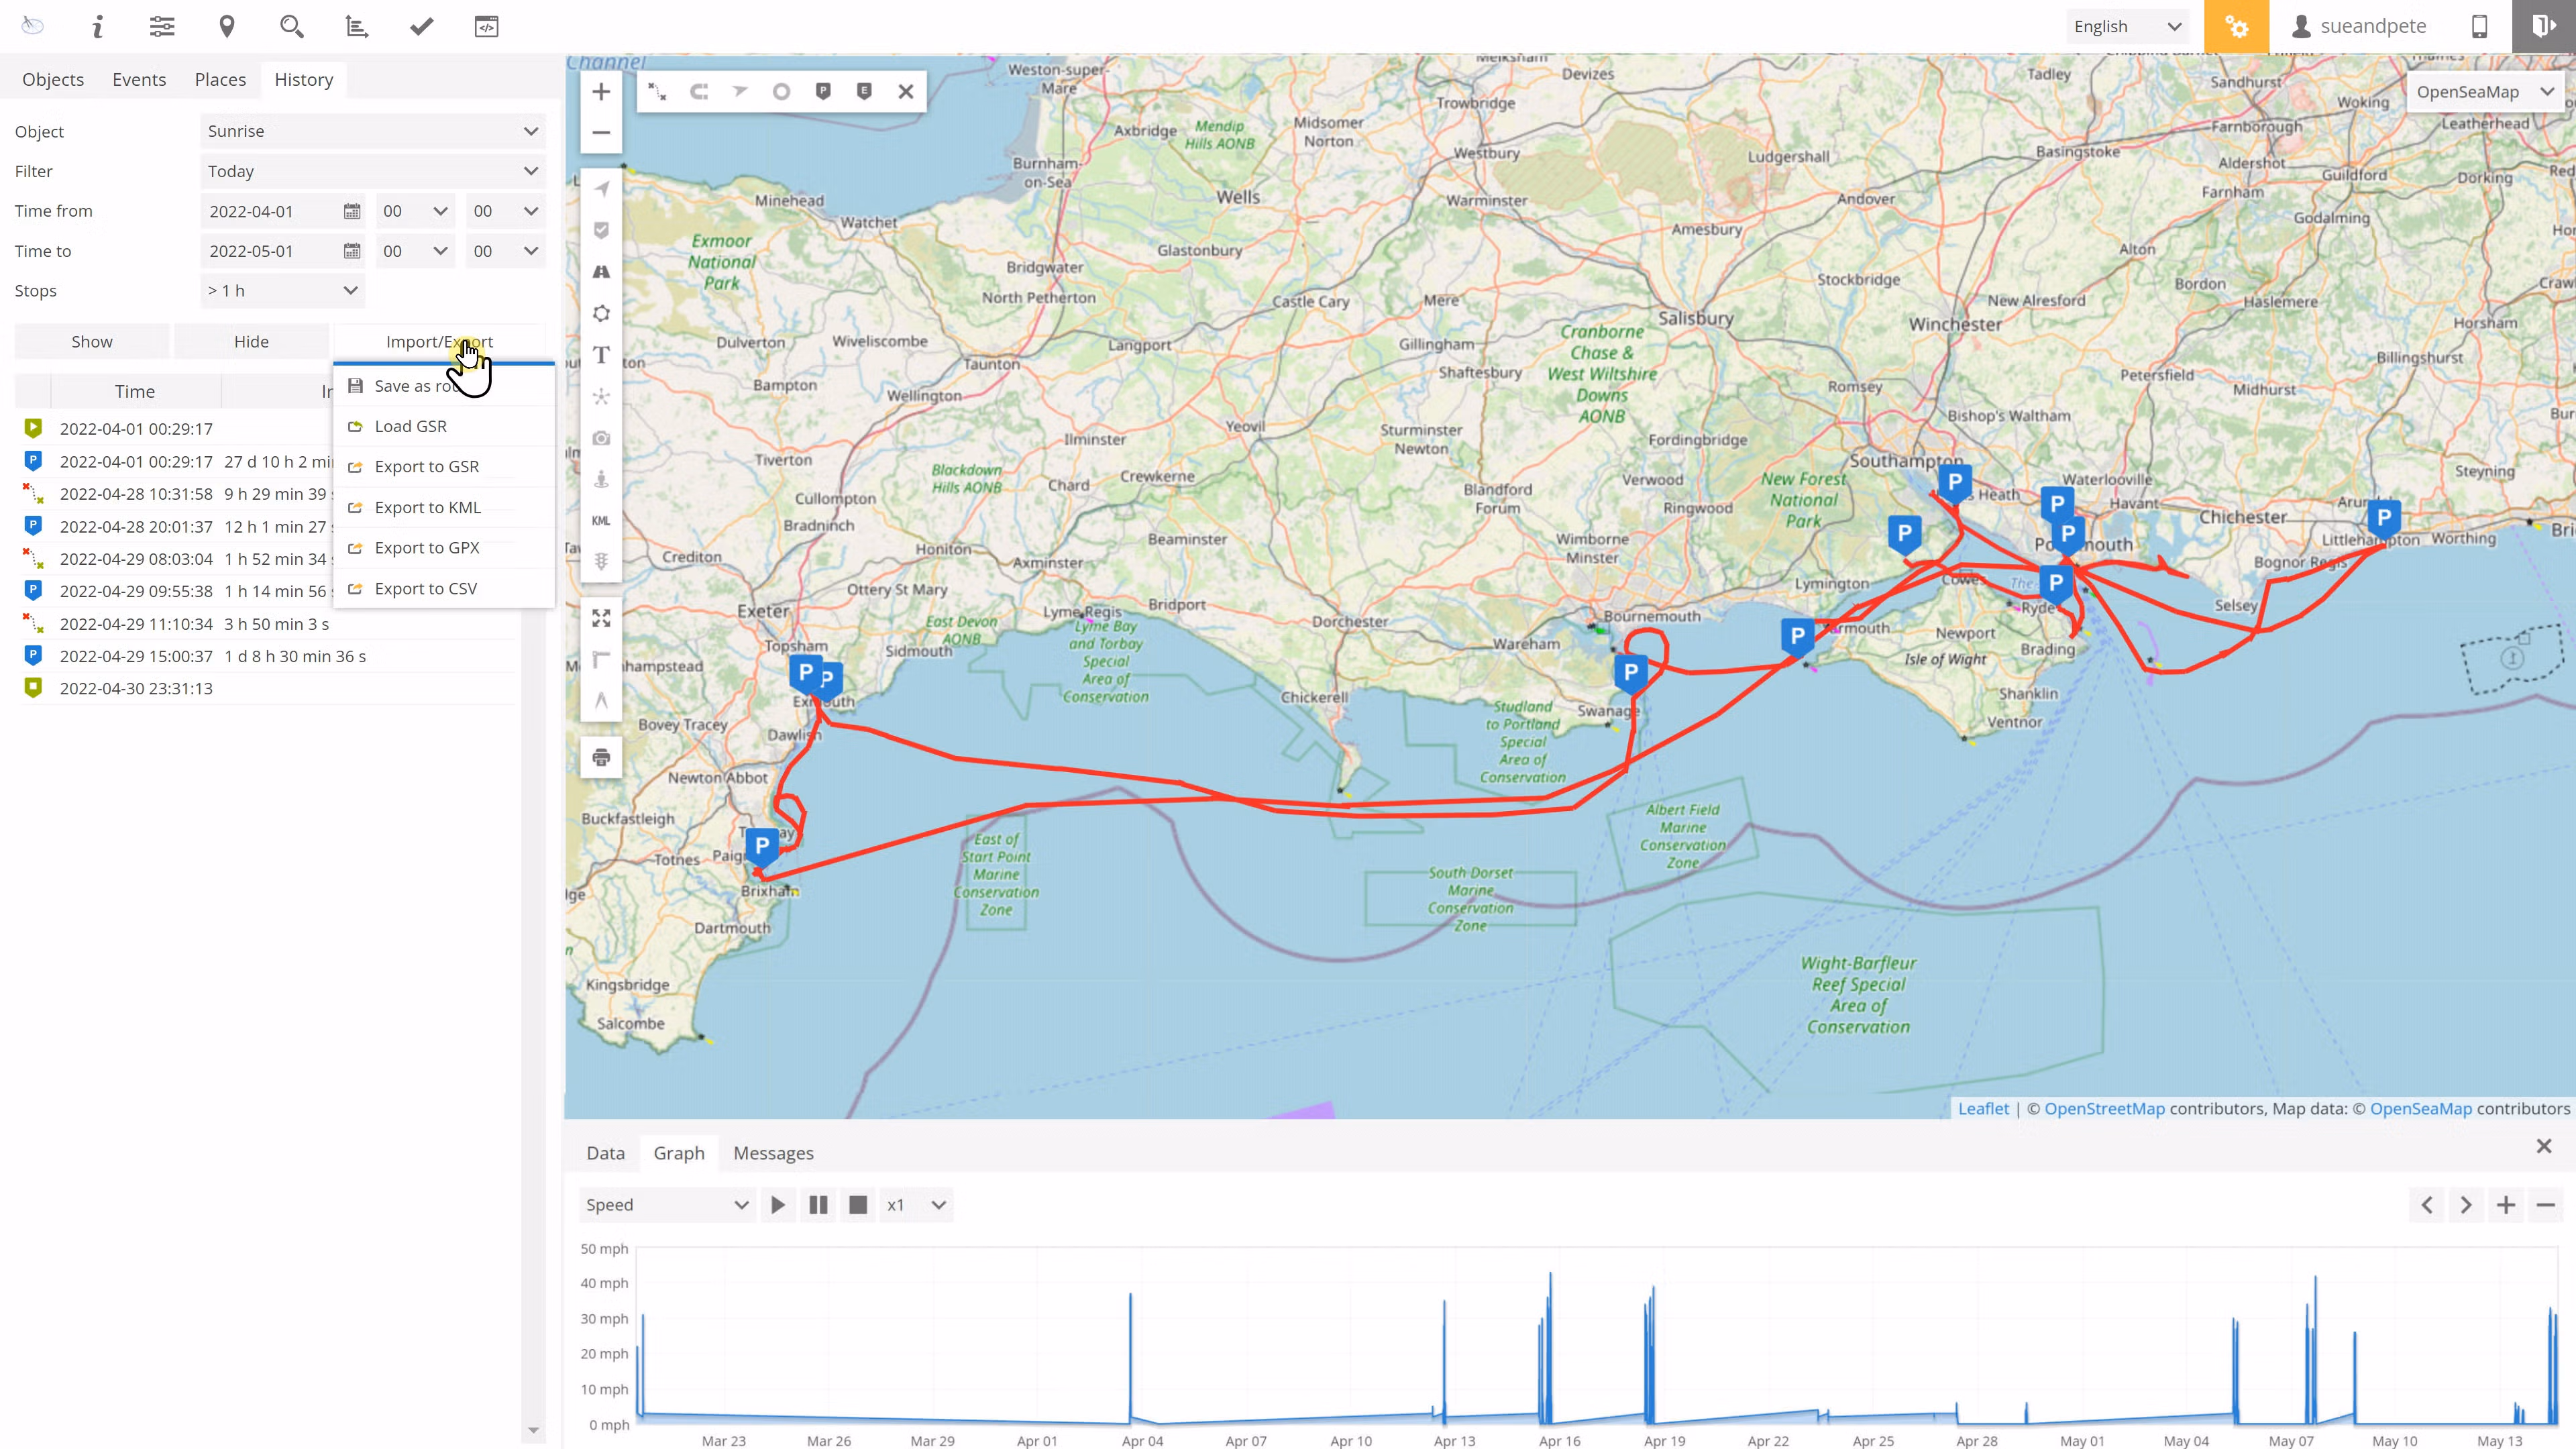The width and height of the screenshot is (2576, 1449).
Task: Close the history map toolbar
Action: point(906,91)
